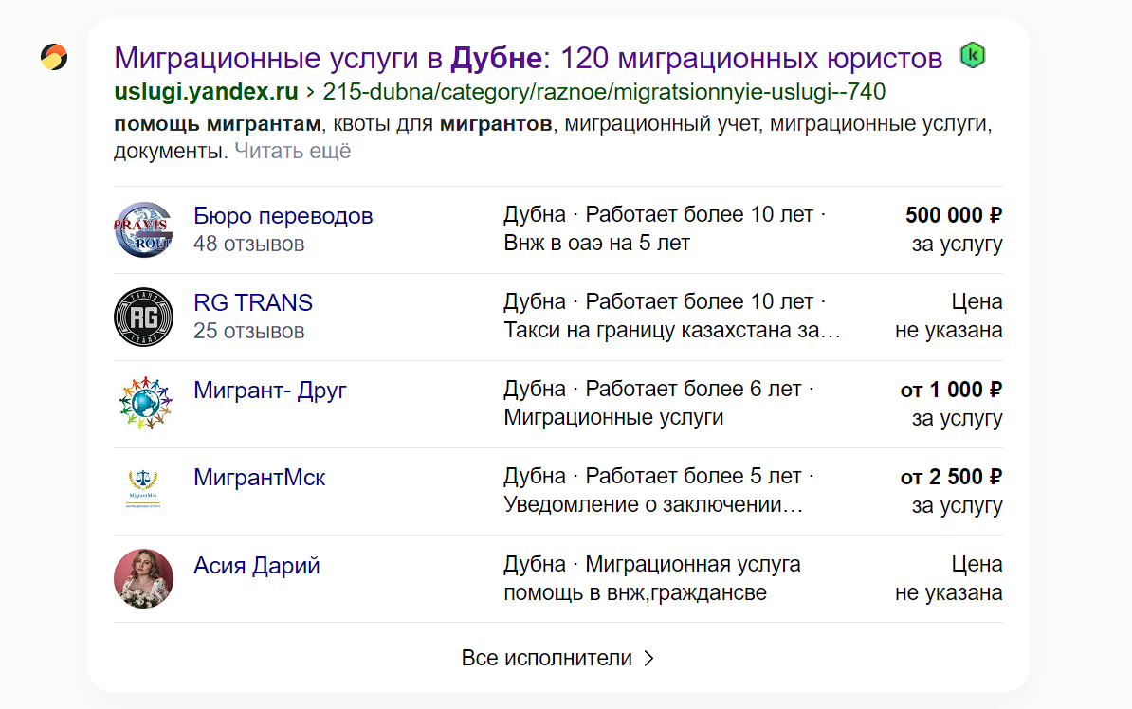Click the Такси на границу казахстана description
The height and width of the screenshot is (709, 1132).
pyautogui.click(x=672, y=331)
